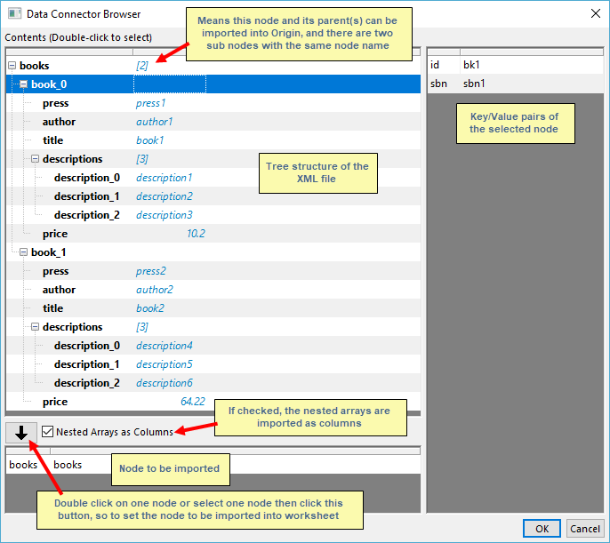This screenshot has width=610, height=543.
Task: Select description_1 row valued description5
Action: click(x=213, y=364)
